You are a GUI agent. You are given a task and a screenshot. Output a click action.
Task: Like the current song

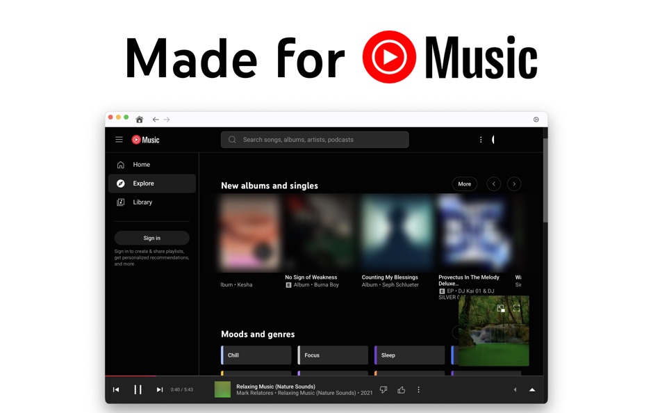(x=401, y=390)
